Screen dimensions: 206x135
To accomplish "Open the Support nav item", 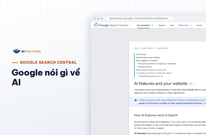I will pos(162,25).
